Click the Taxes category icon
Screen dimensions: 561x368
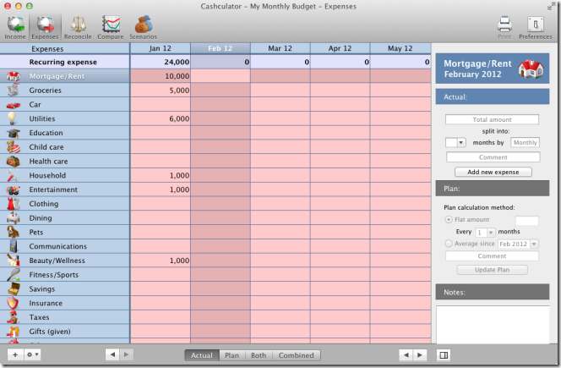tap(14, 317)
